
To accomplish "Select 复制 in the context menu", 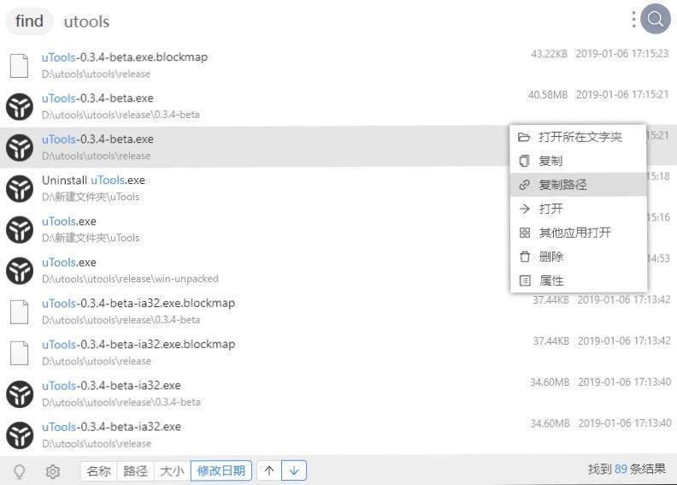I will (550, 161).
